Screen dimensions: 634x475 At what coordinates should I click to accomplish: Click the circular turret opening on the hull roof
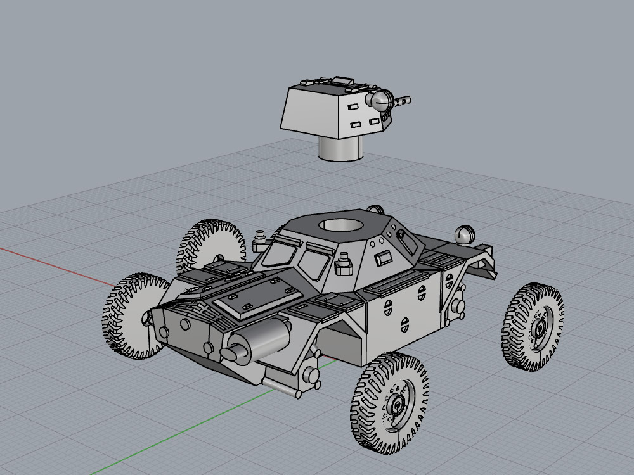click(x=341, y=225)
